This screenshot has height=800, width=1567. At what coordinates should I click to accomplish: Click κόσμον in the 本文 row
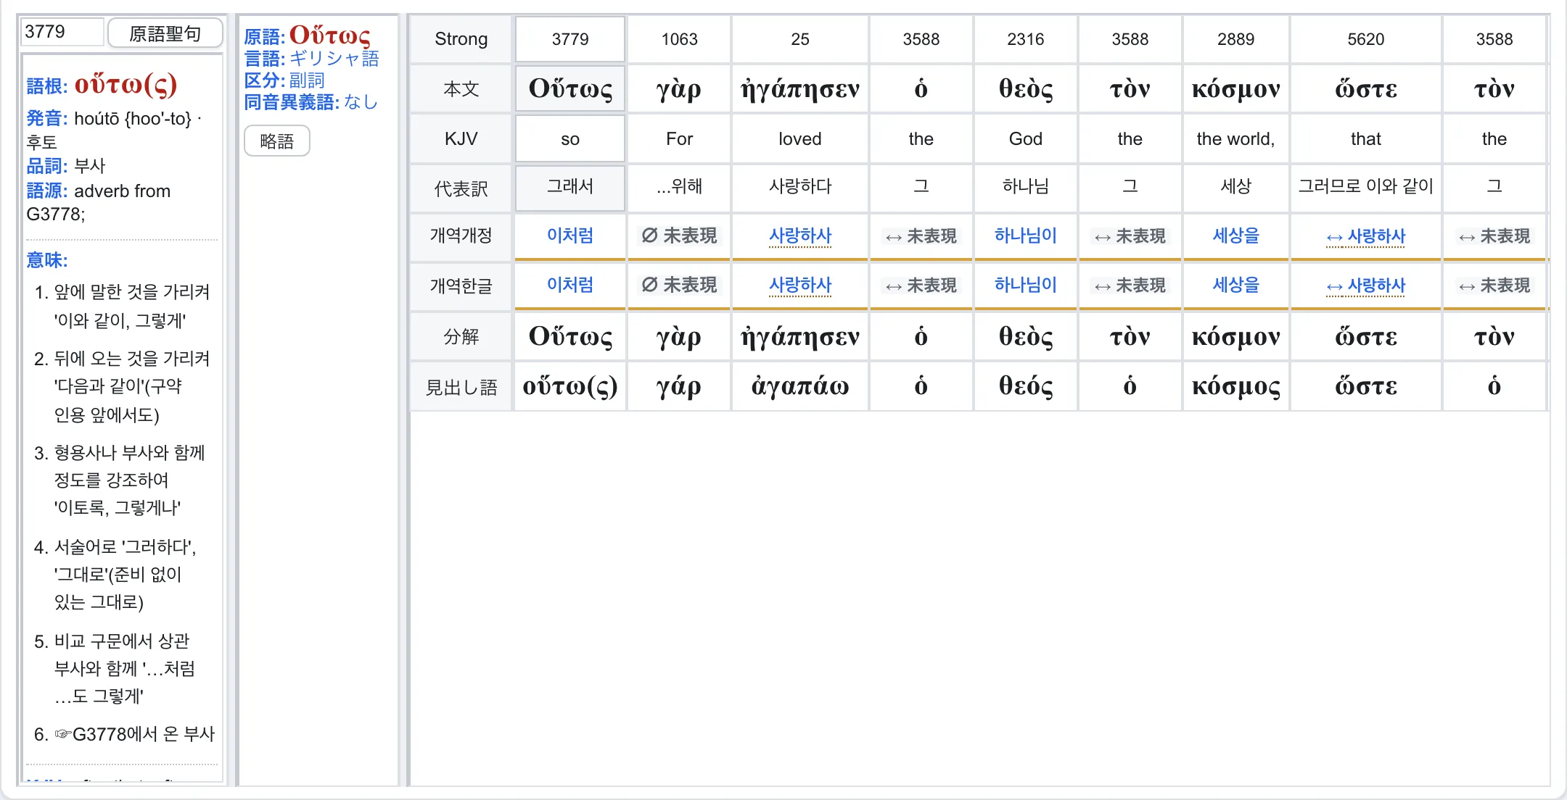pos(1235,88)
